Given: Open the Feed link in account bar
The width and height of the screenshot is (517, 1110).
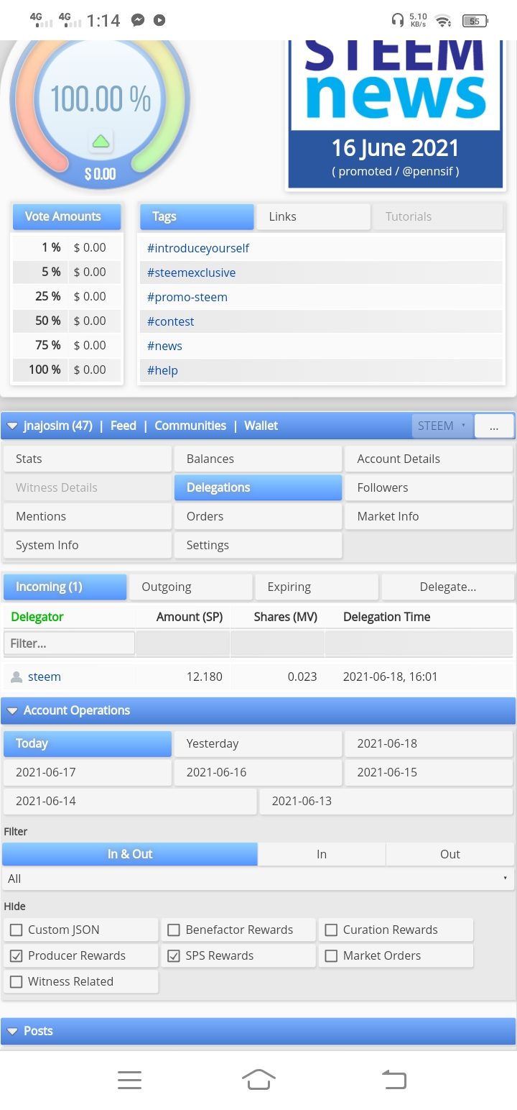Looking at the screenshot, I should (124, 426).
